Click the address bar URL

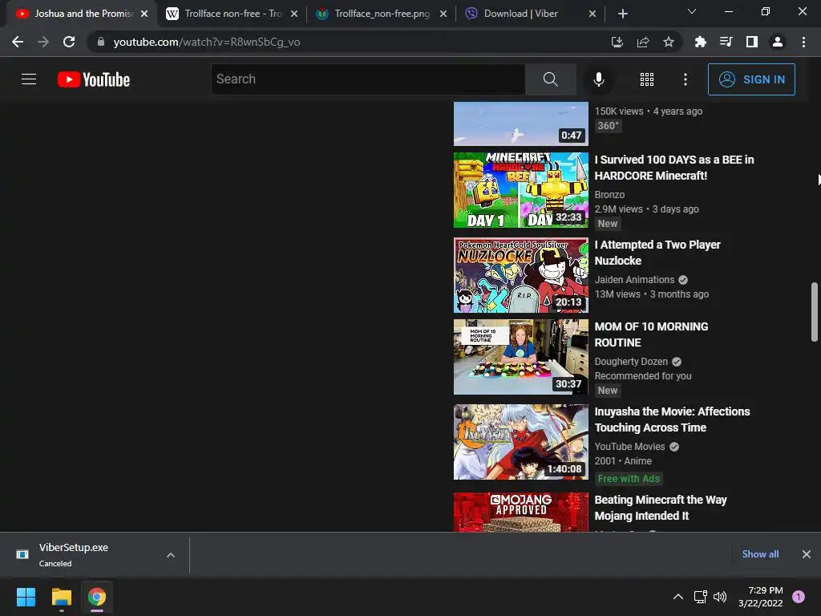tap(207, 42)
